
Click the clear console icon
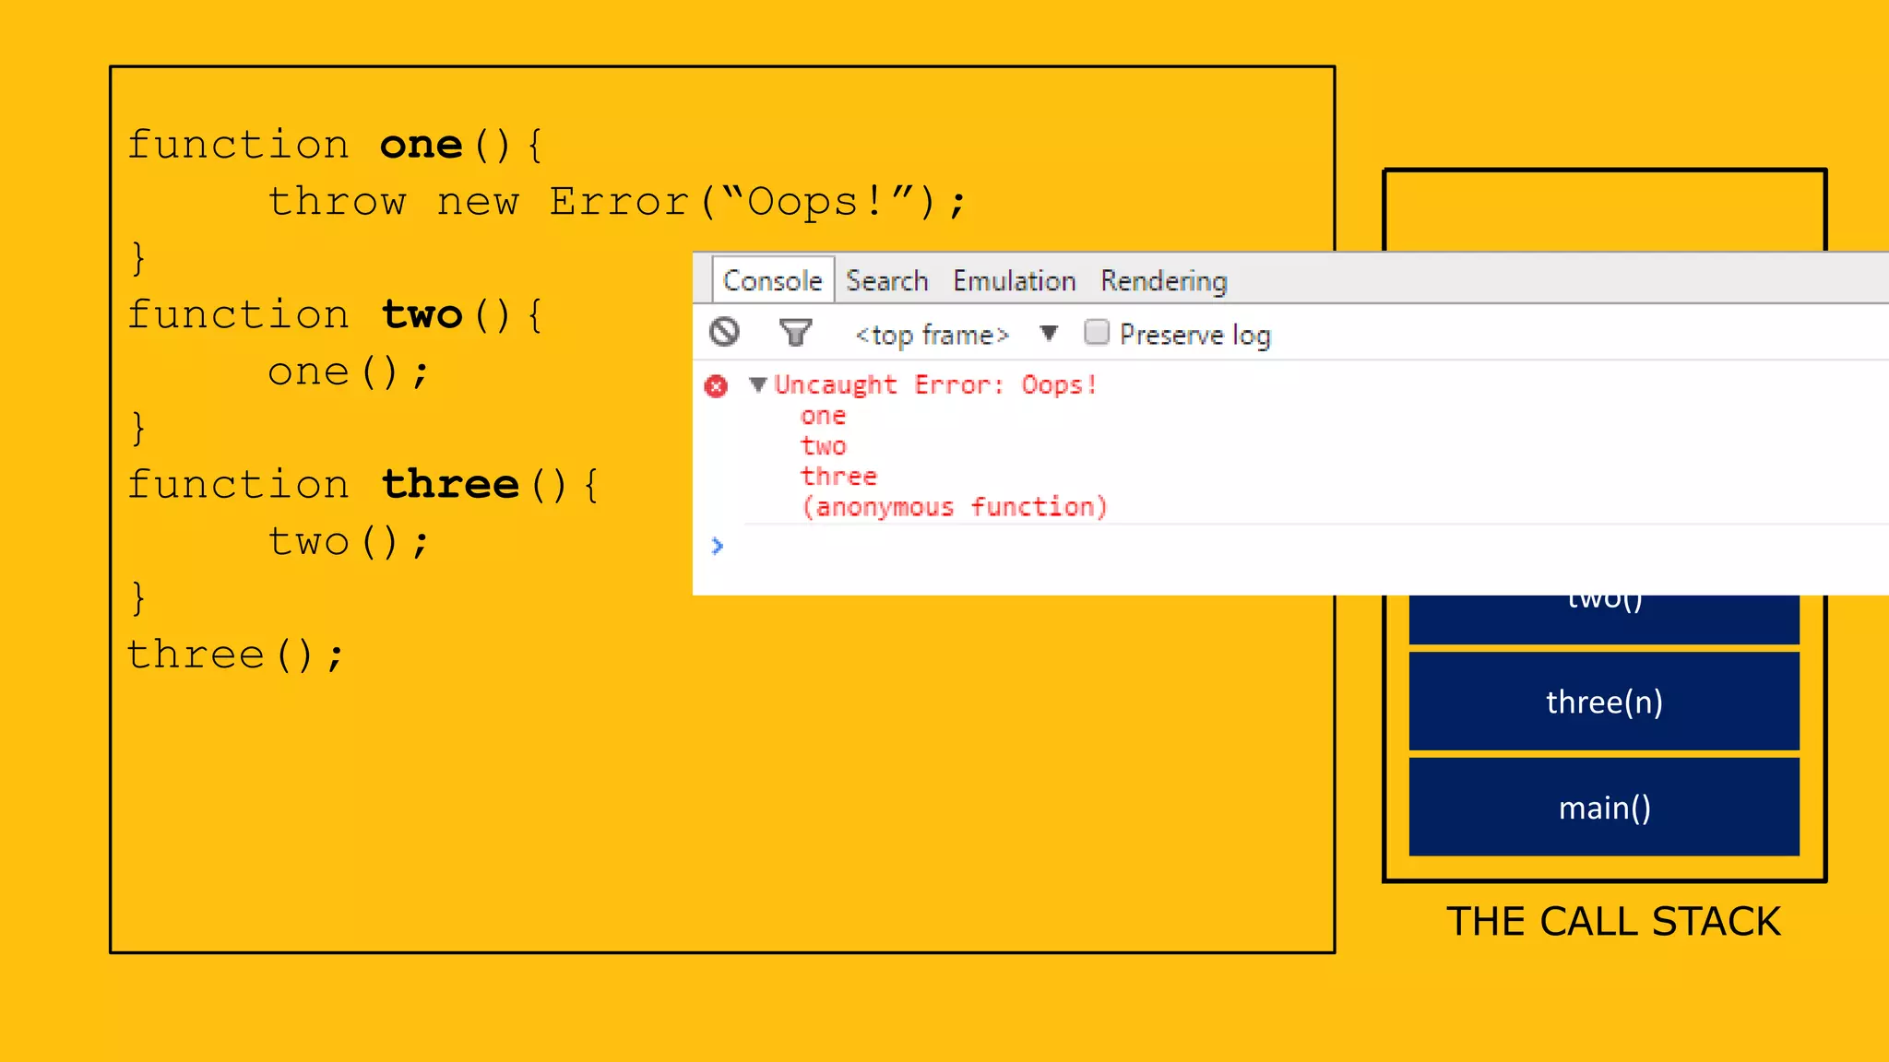pyautogui.click(x=724, y=332)
